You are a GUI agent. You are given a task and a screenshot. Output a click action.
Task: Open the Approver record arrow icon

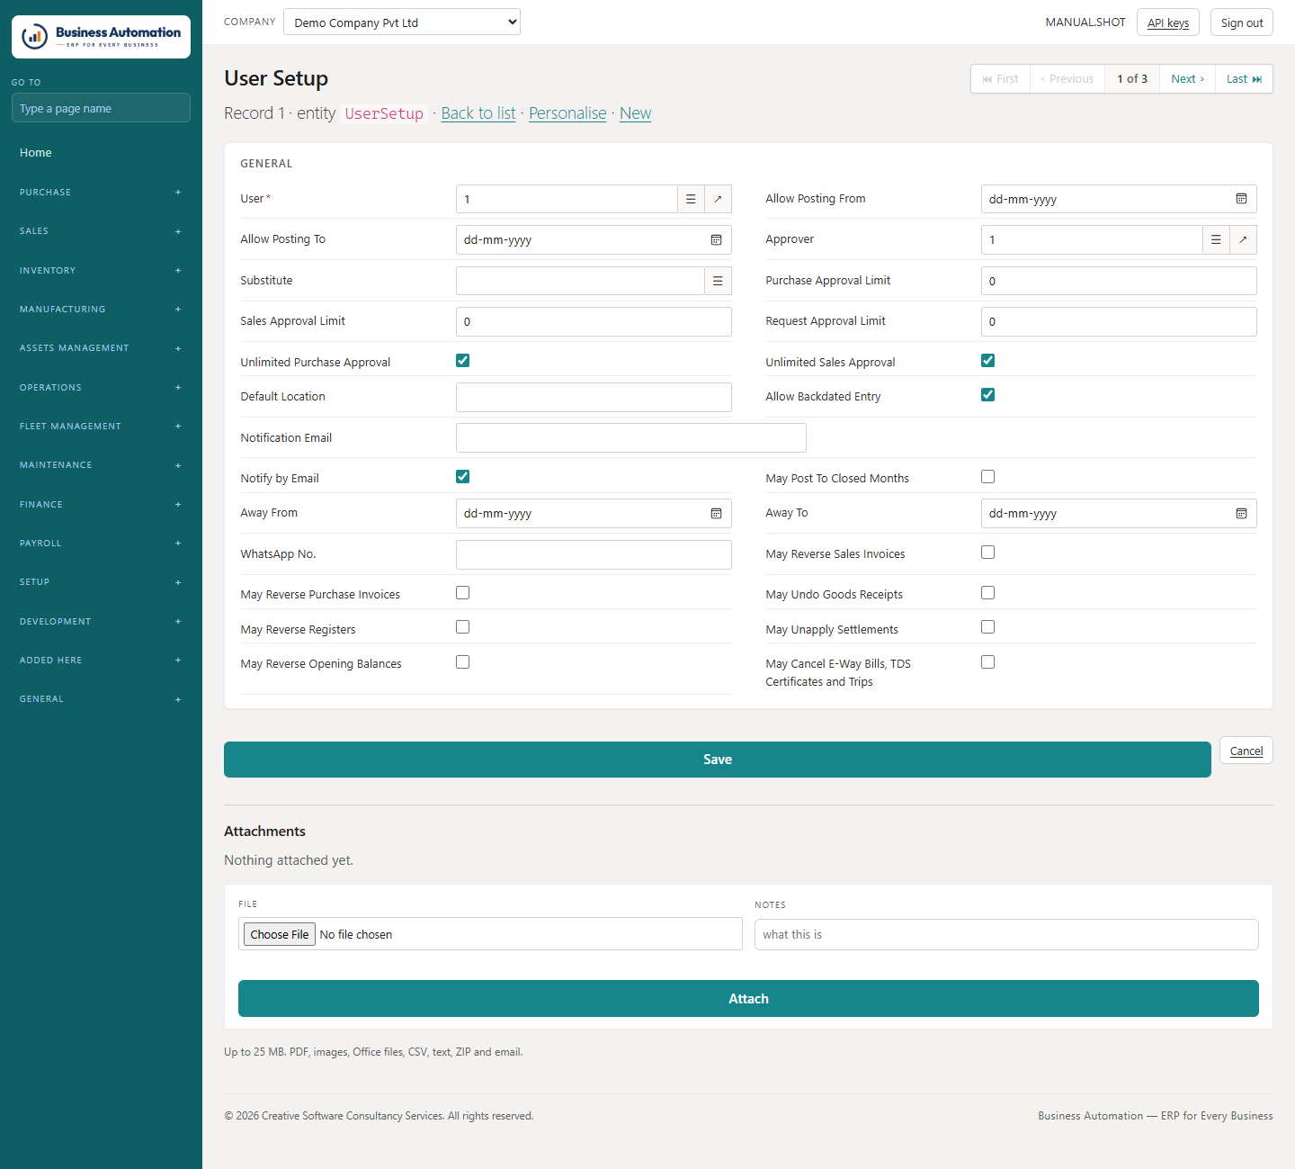[1243, 239]
